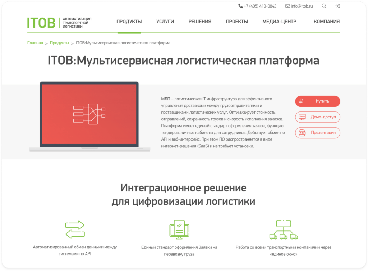Go to Решения section

(x=200, y=22)
